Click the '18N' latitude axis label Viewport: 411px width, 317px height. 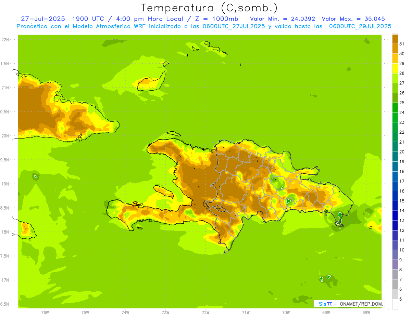click(x=5, y=232)
